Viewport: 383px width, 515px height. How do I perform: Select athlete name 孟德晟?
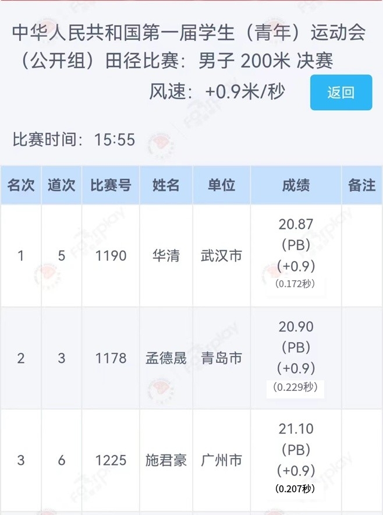point(166,358)
